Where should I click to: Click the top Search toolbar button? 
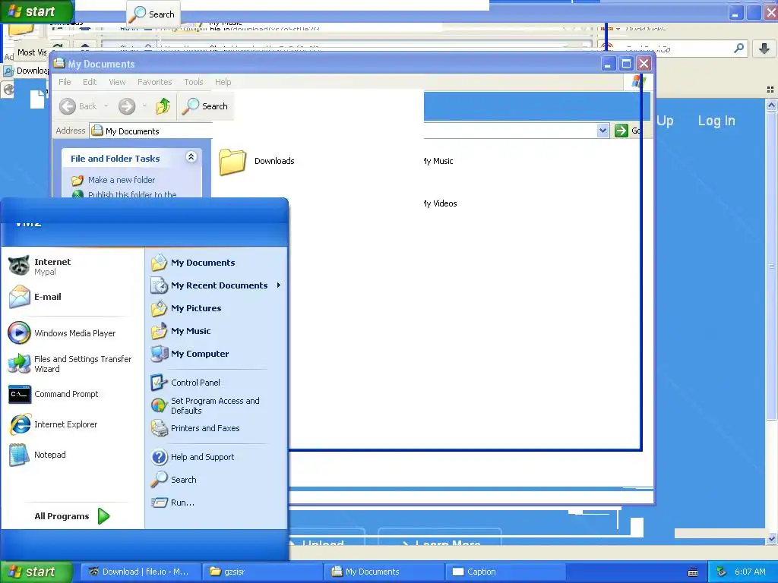coord(152,14)
